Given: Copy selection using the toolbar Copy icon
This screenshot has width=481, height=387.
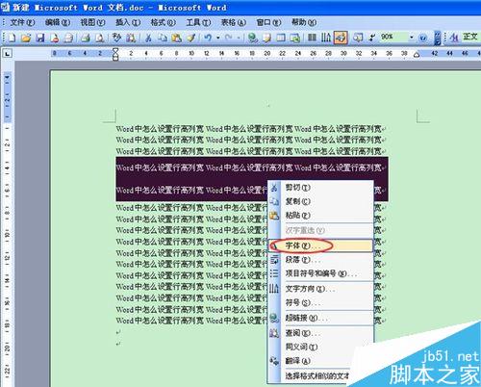Looking at the screenshot, I should [x=163, y=38].
